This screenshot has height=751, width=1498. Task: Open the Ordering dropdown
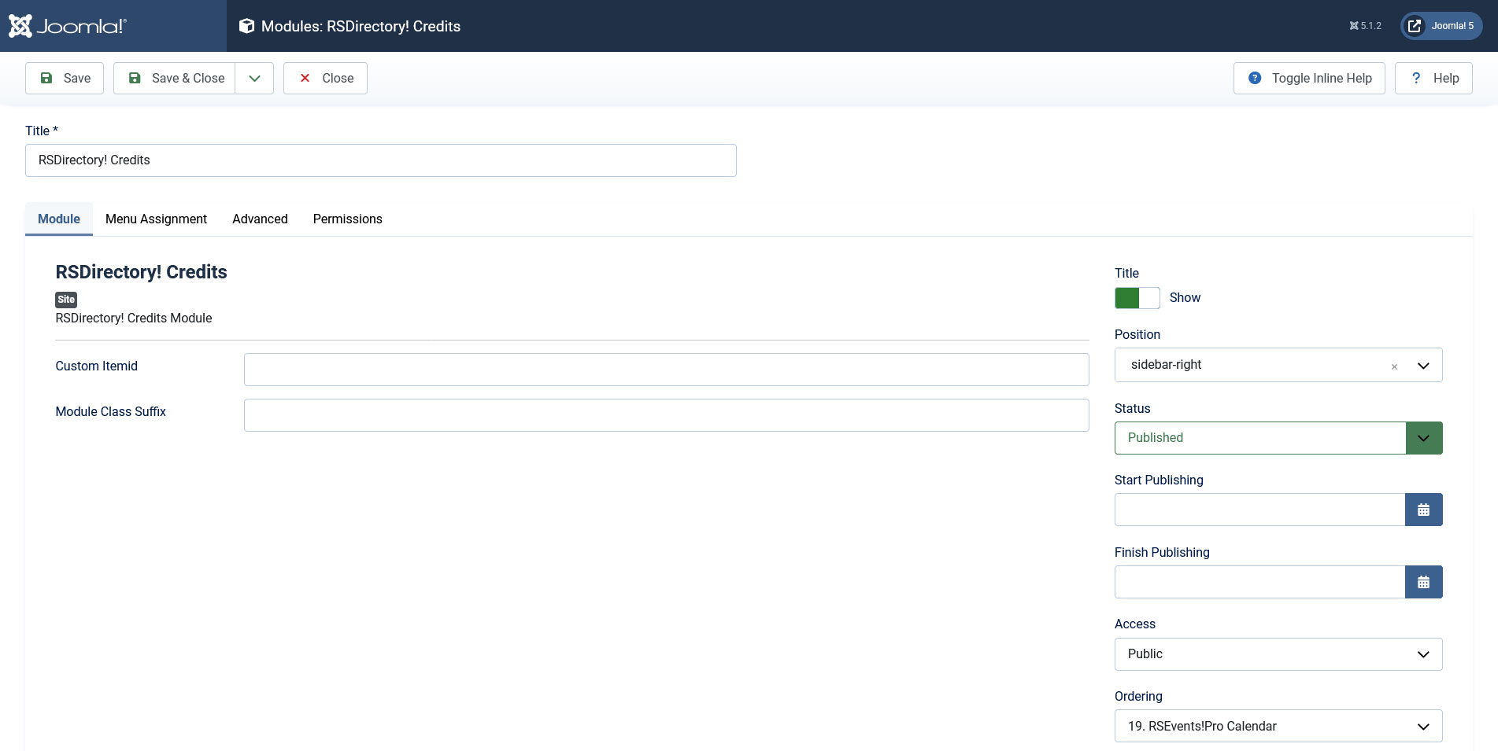[1278, 726]
